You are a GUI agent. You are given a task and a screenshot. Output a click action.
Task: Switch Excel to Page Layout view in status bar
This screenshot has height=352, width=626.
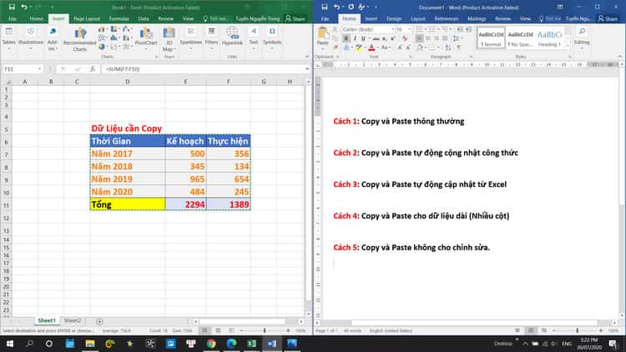[x=218, y=330]
